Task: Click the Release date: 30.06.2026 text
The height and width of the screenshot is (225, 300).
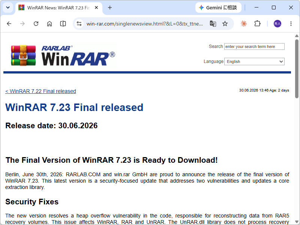Action: [51, 126]
